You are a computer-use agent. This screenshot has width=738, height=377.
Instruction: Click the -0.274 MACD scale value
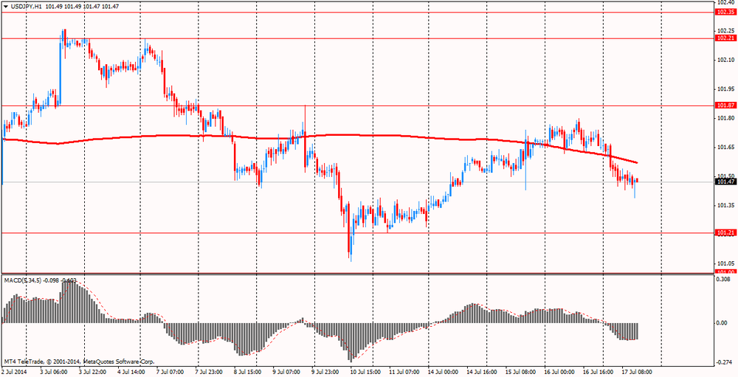(x=724, y=362)
